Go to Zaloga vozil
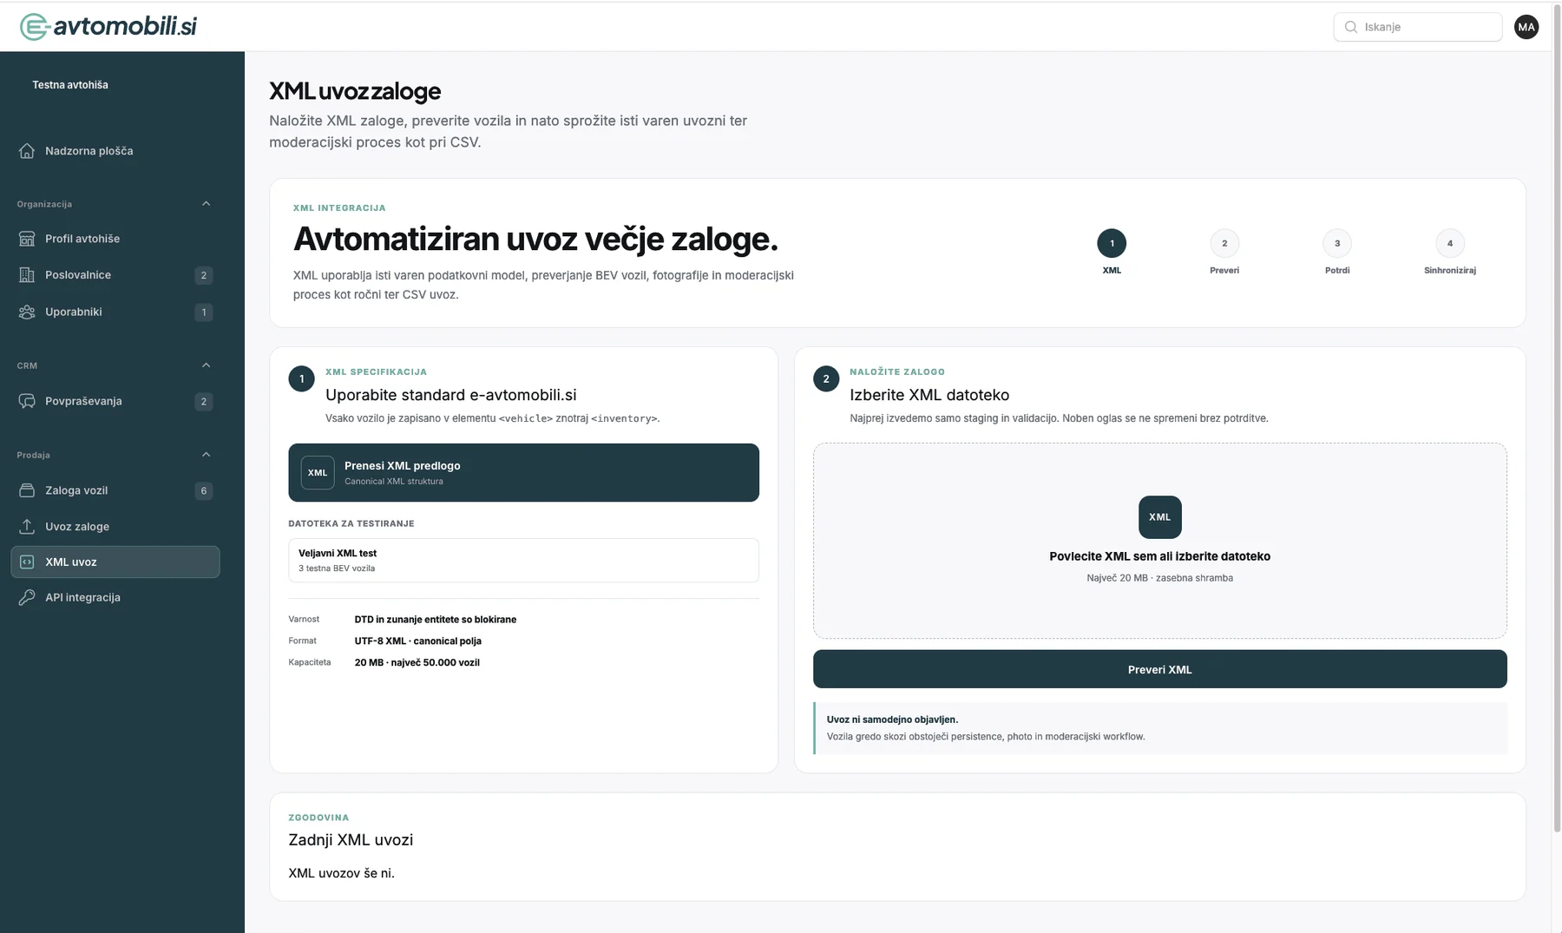The height and width of the screenshot is (933, 1562). (x=115, y=490)
